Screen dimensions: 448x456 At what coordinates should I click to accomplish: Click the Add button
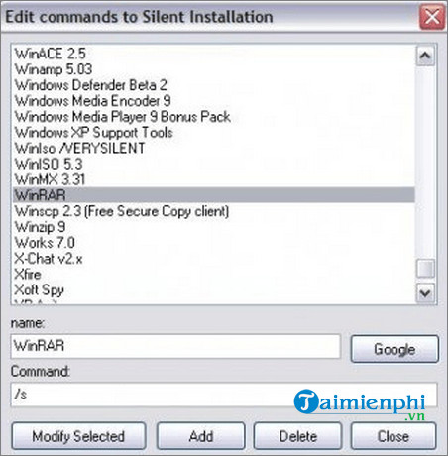pos(201,436)
